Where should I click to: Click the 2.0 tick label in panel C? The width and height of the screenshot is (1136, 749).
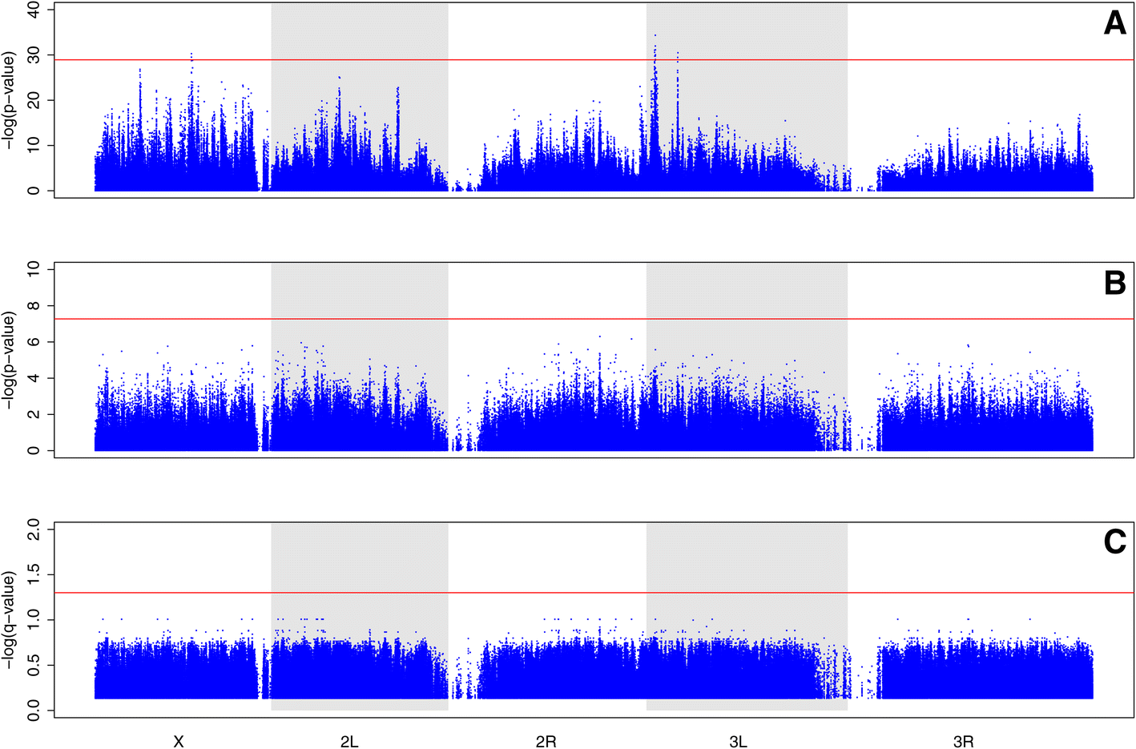coord(34,530)
